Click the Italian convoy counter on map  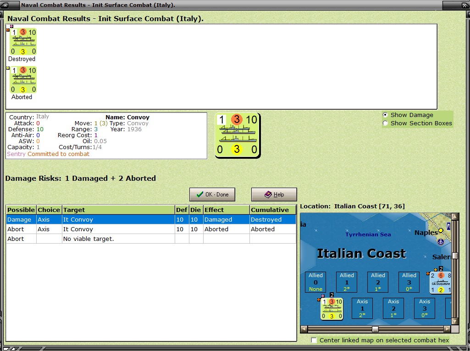click(332, 309)
